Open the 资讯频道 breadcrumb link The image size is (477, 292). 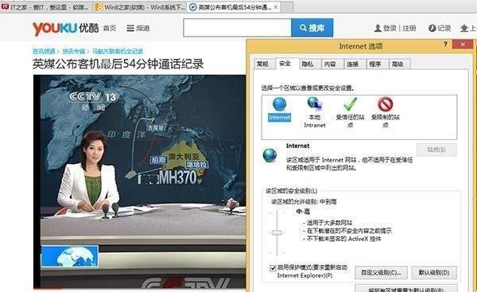(x=44, y=51)
